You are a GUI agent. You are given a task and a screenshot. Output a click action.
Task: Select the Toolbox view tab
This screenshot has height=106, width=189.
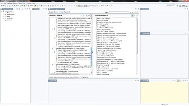53,81
